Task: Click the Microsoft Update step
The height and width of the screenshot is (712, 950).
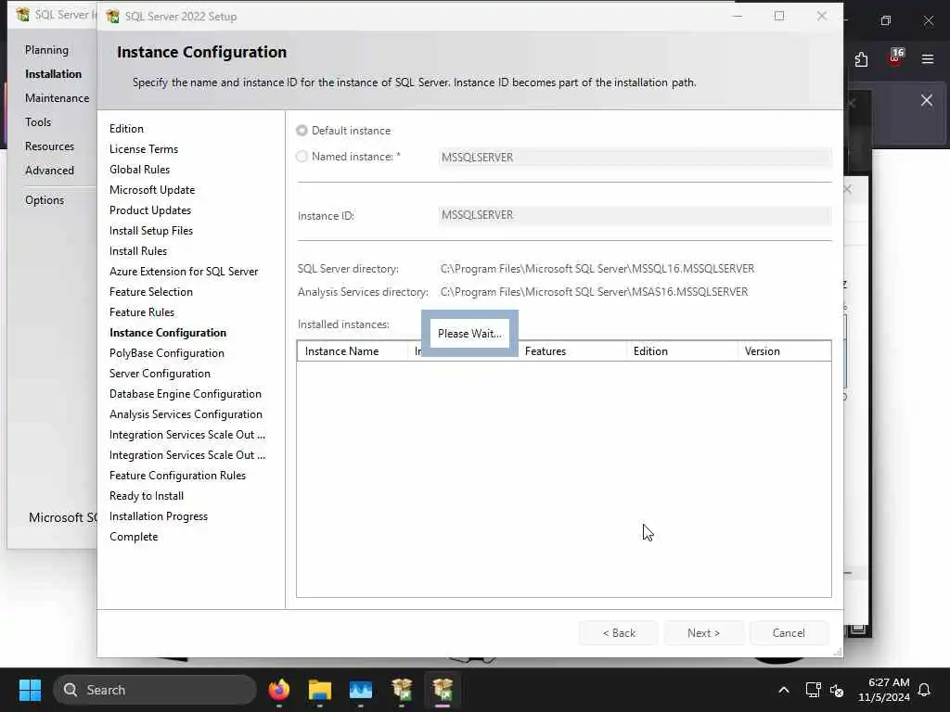Action: point(152,190)
